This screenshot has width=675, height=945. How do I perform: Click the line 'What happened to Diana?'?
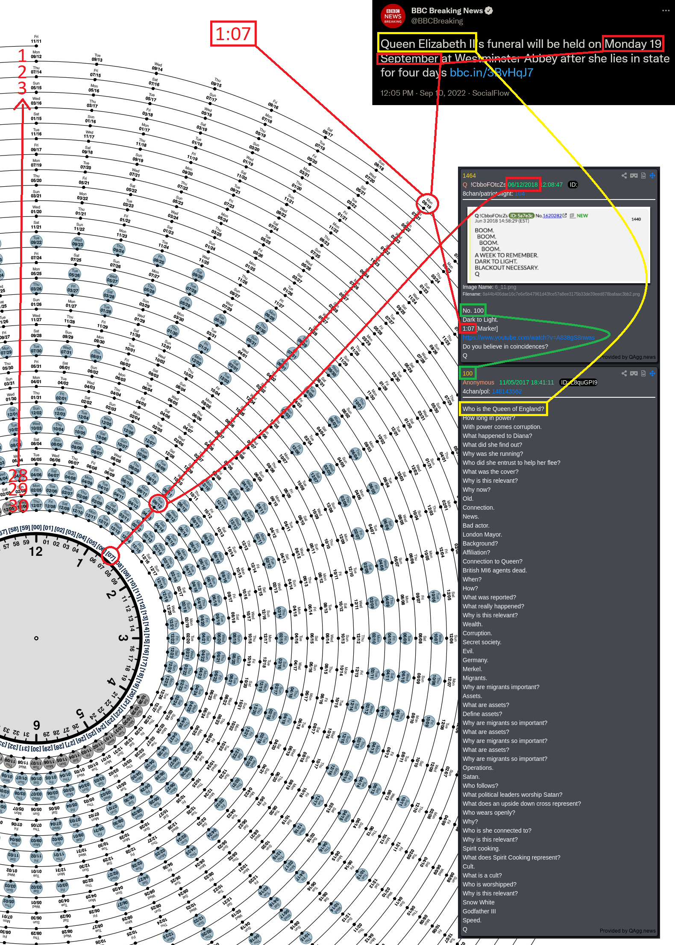pyautogui.click(x=497, y=436)
